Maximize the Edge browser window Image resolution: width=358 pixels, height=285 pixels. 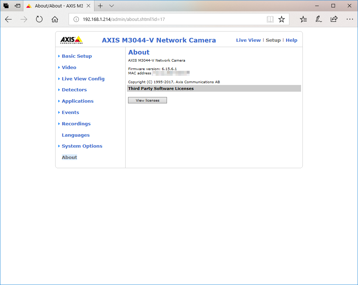point(333,6)
